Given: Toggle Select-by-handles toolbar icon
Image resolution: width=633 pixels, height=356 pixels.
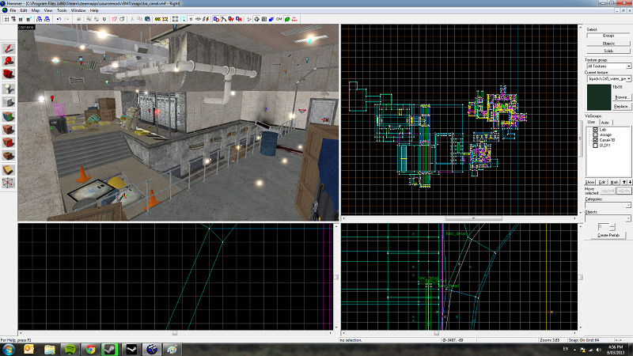Looking at the screenshot, I should pyautogui.click(x=175, y=19).
